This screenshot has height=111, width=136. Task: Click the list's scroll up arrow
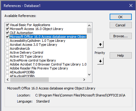(89, 25)
